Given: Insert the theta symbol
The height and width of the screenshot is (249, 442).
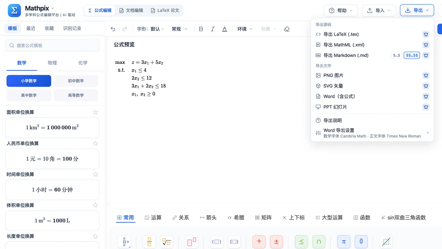Looking at the screenshot, I should click(x=361, y=242).
